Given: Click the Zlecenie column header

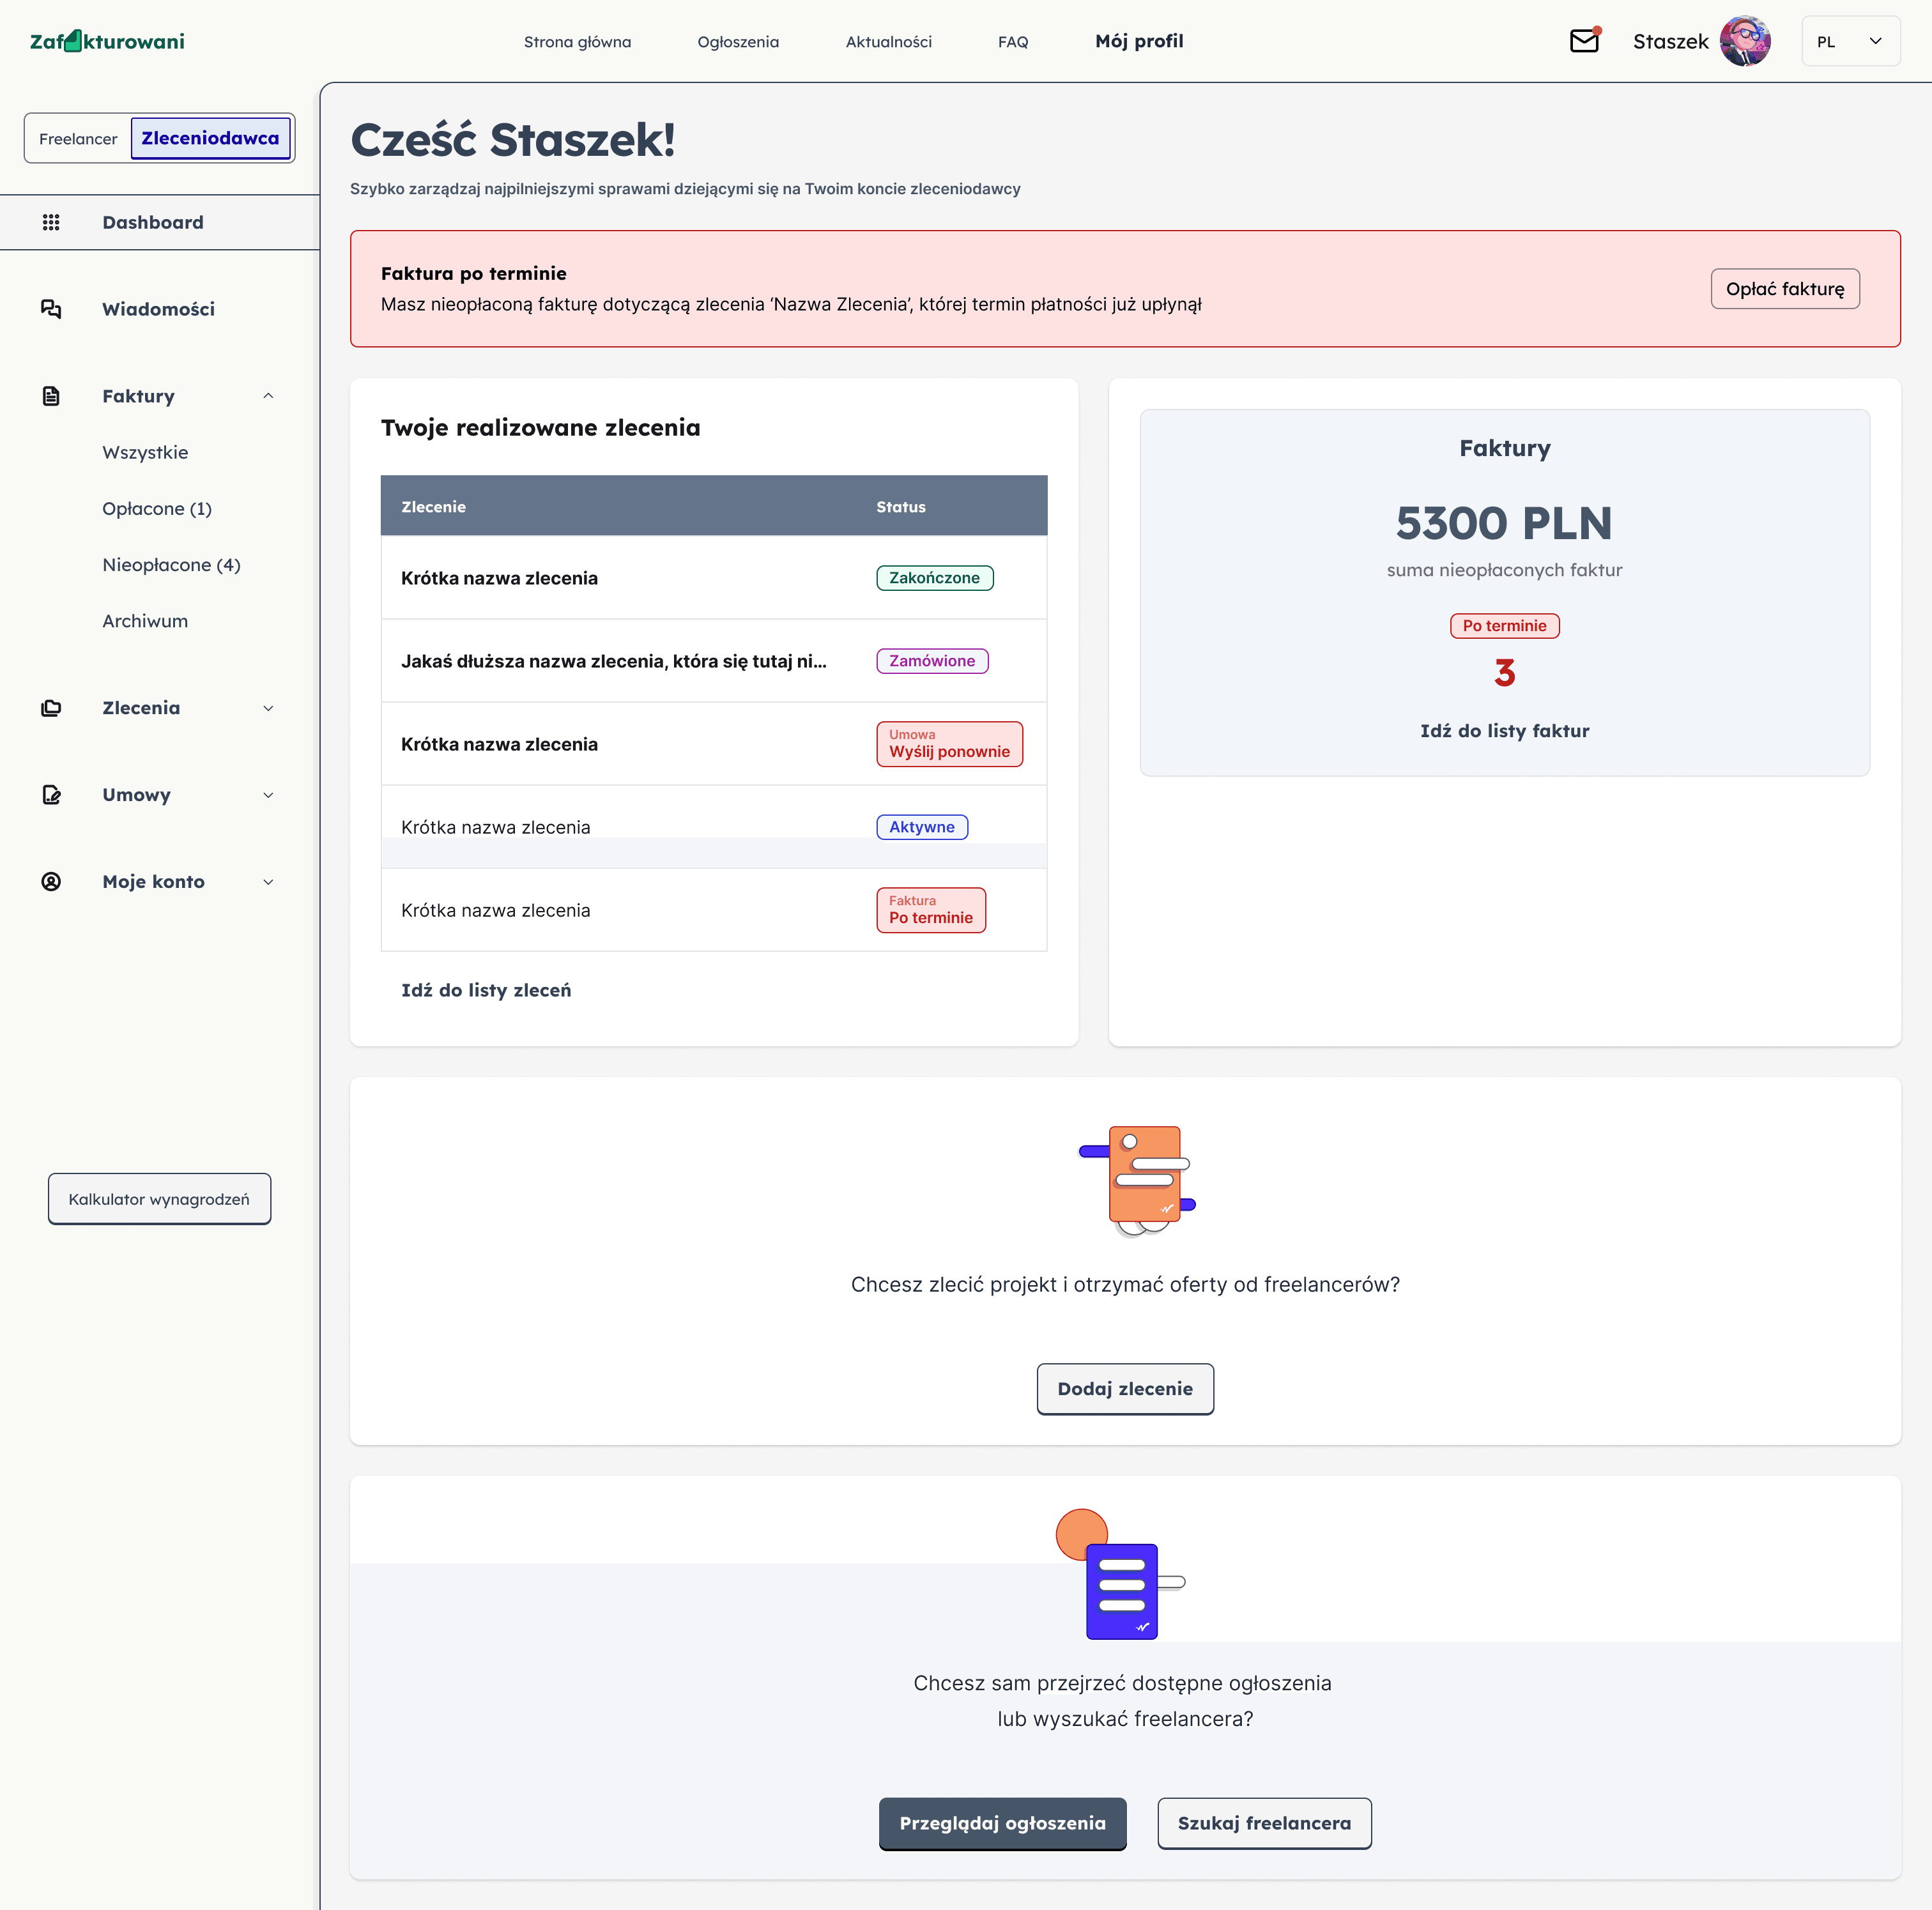Looking at the screenshot, I should click(433, 507).
